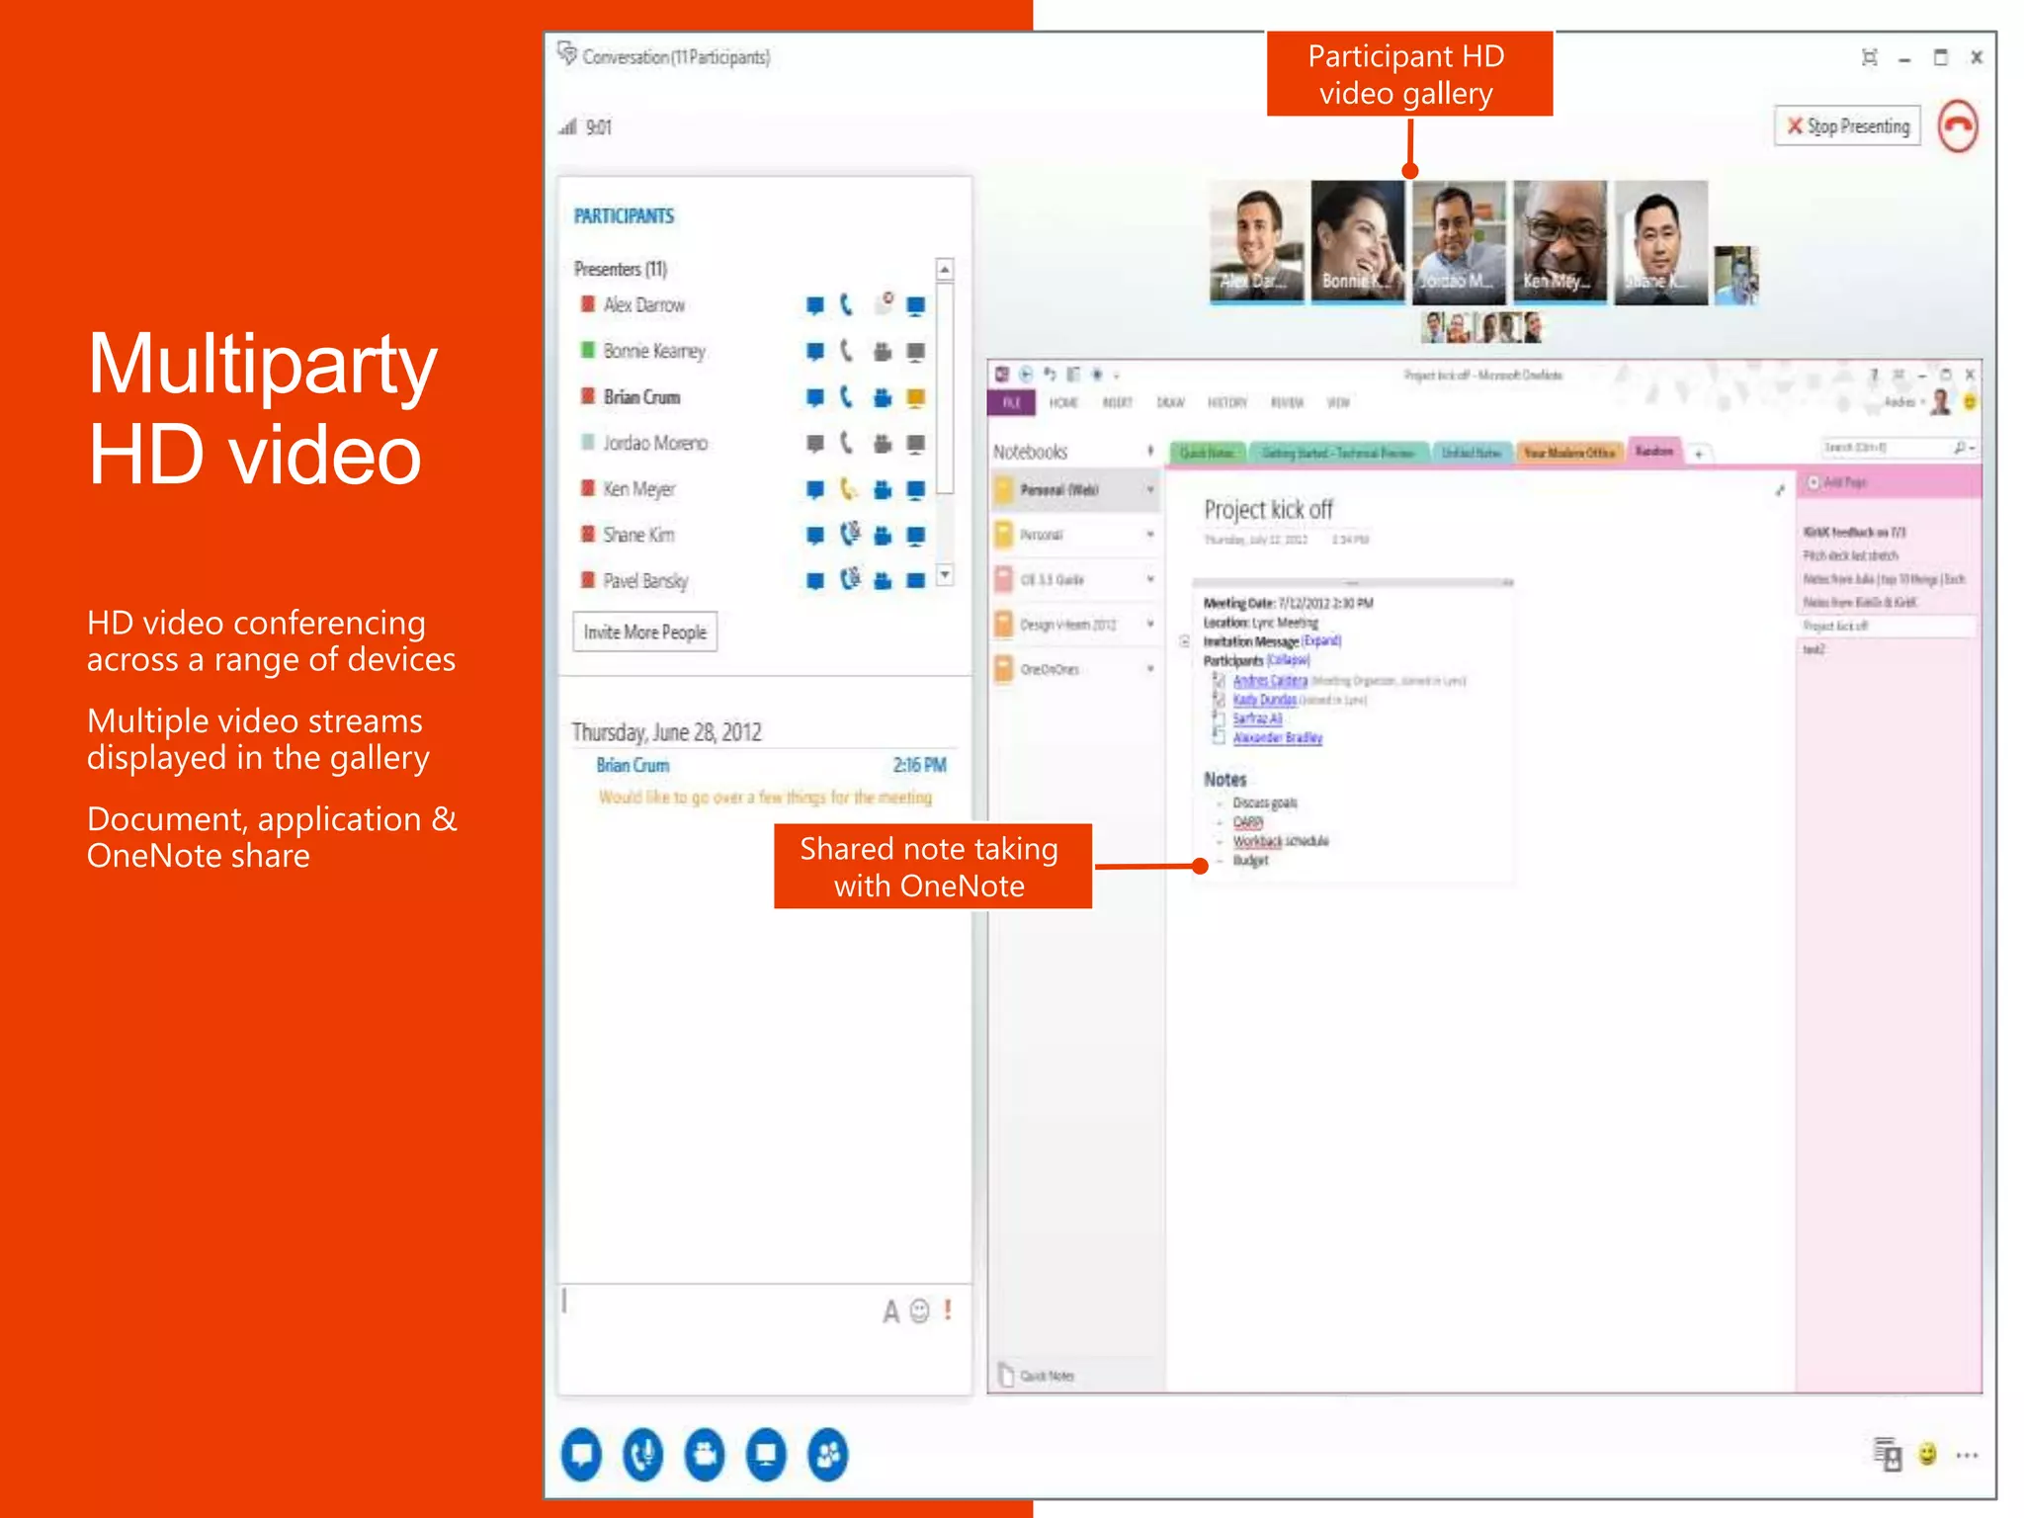This screenshot has width=2024, height=1518.
Task: Click the undo icon in the OneNote quick access toolbar
Action: (x=1050, y=375)
